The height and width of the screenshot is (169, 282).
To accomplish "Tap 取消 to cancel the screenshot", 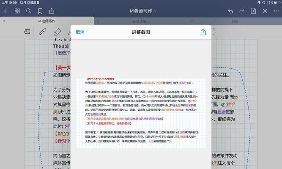I will 80,32.
